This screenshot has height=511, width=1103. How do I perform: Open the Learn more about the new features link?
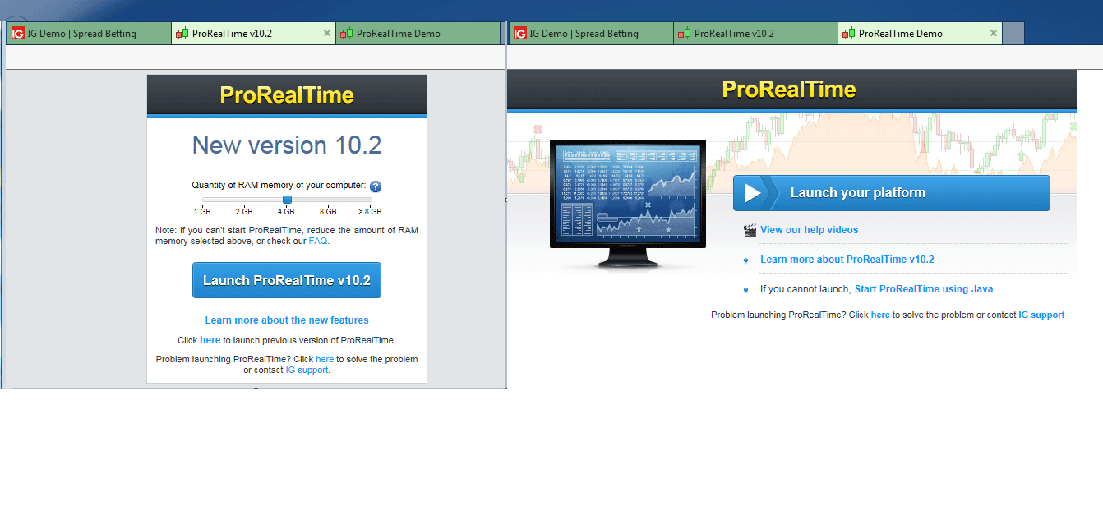(x=286, y=320)
